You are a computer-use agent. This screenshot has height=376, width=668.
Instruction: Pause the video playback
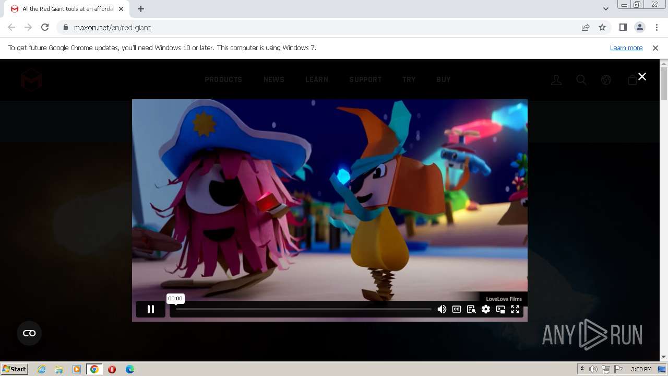(151, 309)
